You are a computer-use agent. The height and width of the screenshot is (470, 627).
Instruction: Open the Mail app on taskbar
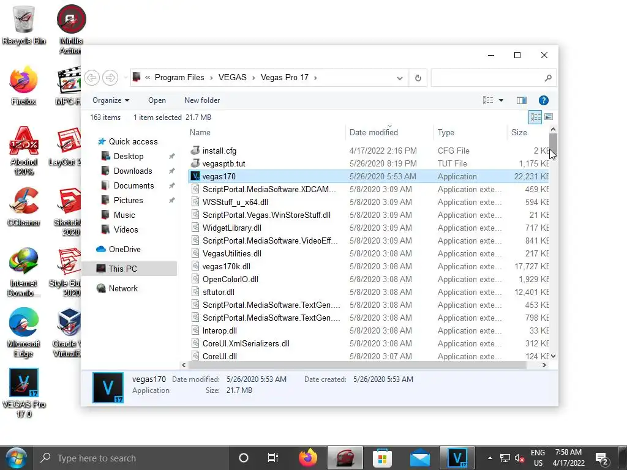pyautogui.click(x=419, y=458)
